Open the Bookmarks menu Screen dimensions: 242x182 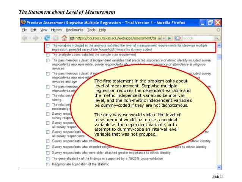click(75, 30)
